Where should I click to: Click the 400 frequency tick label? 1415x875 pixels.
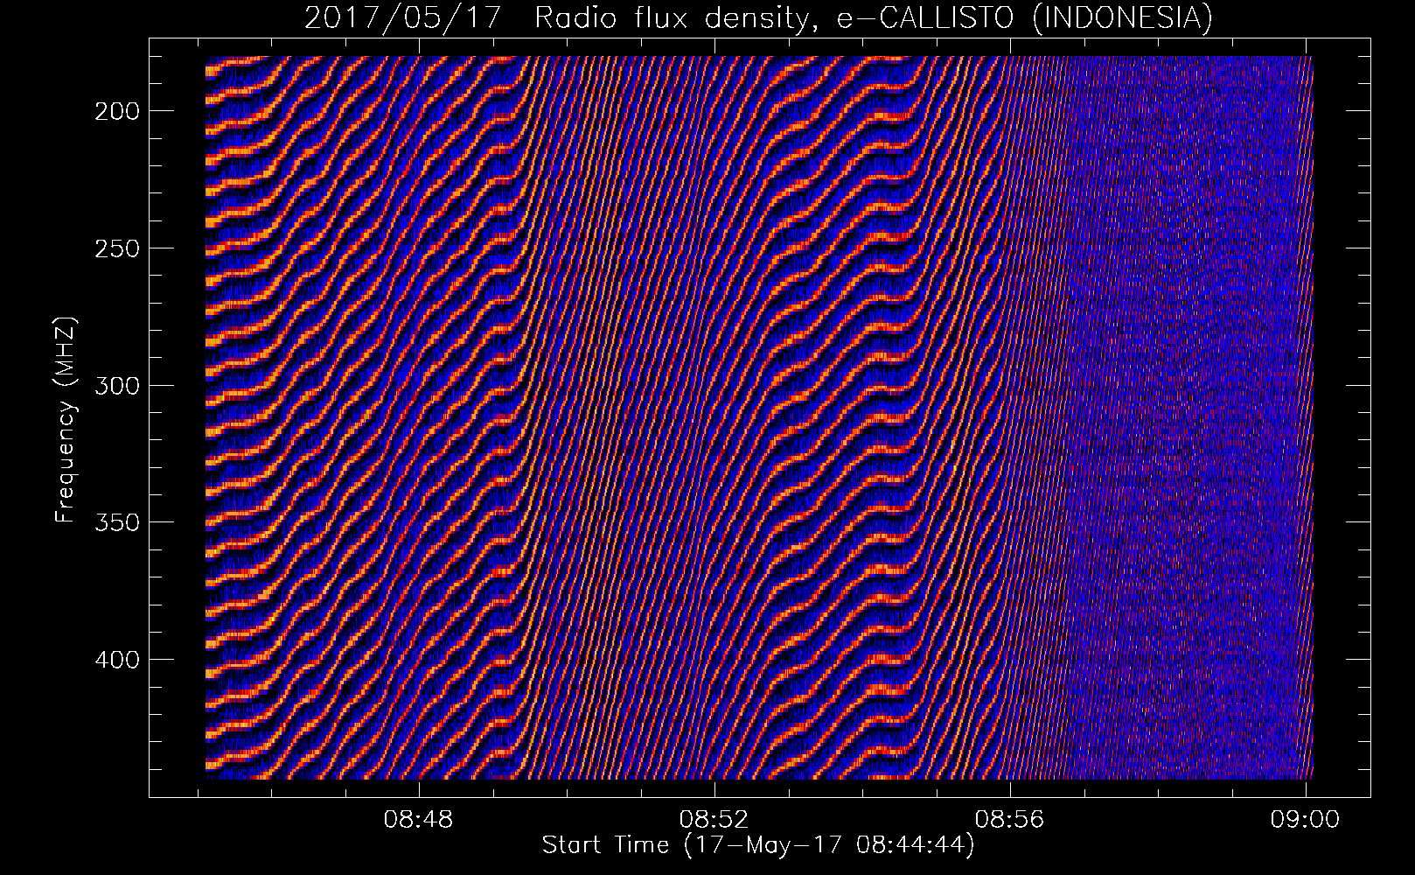click(117, 659)
